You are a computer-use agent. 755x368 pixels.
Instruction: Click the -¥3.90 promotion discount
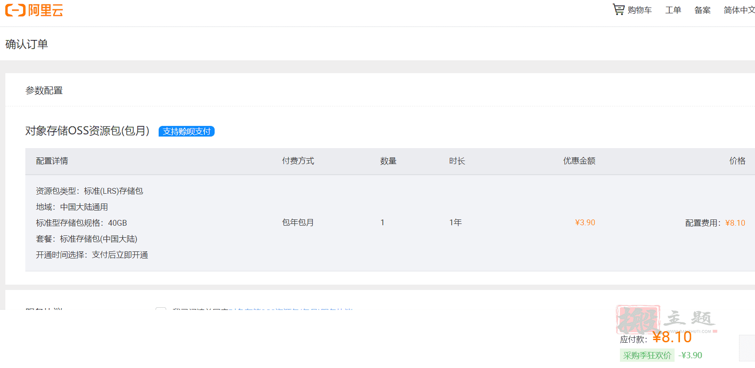[x=690, y=356]
